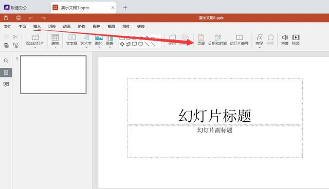Click the 页脚 footer icon
This screenshot has height=189, width=329.
201,40
